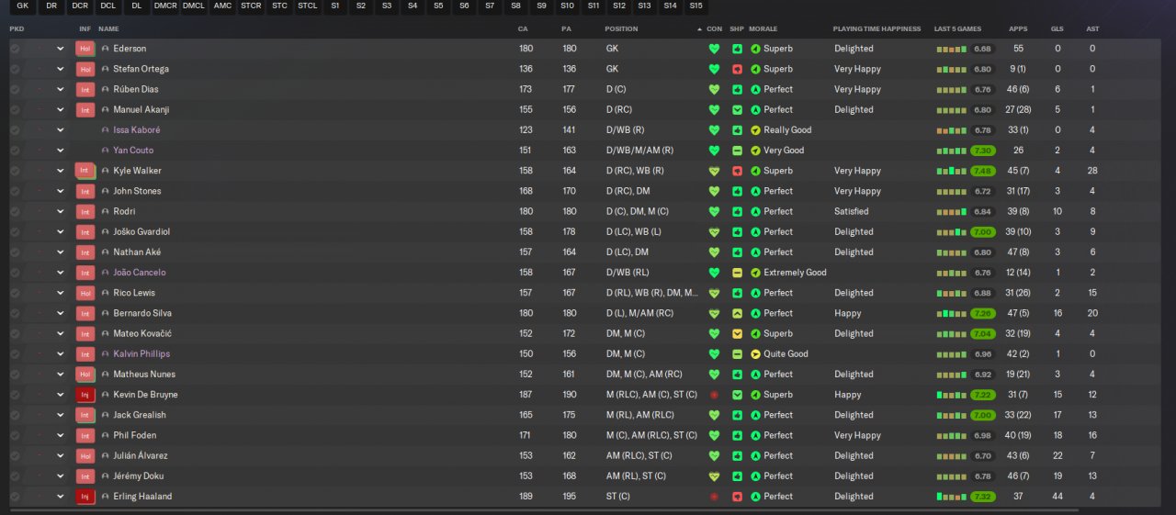Toggle the picked checkmark for Bernardo Silva
1176x515 pixels.
[15, 313]
